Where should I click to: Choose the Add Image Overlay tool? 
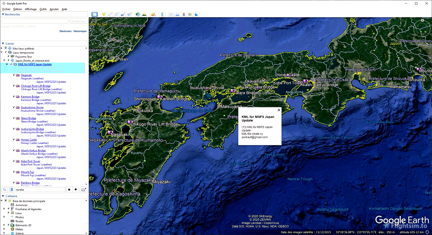click(x=123, y=14)
